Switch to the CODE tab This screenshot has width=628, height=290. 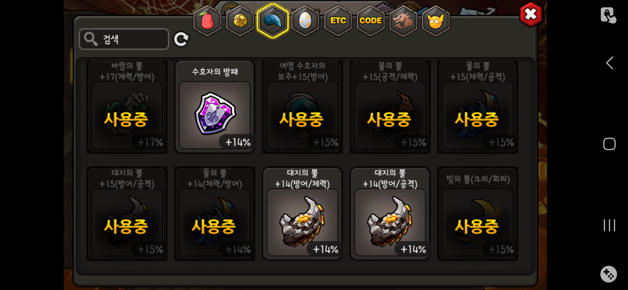coord(371,21)
